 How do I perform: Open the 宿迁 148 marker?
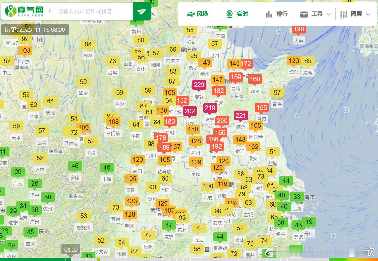point(240,140)
